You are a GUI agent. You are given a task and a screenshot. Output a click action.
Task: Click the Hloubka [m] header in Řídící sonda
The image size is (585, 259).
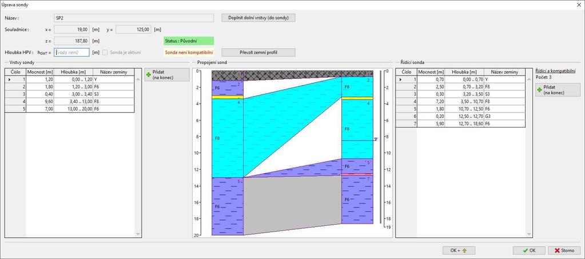tap(464, 72)
